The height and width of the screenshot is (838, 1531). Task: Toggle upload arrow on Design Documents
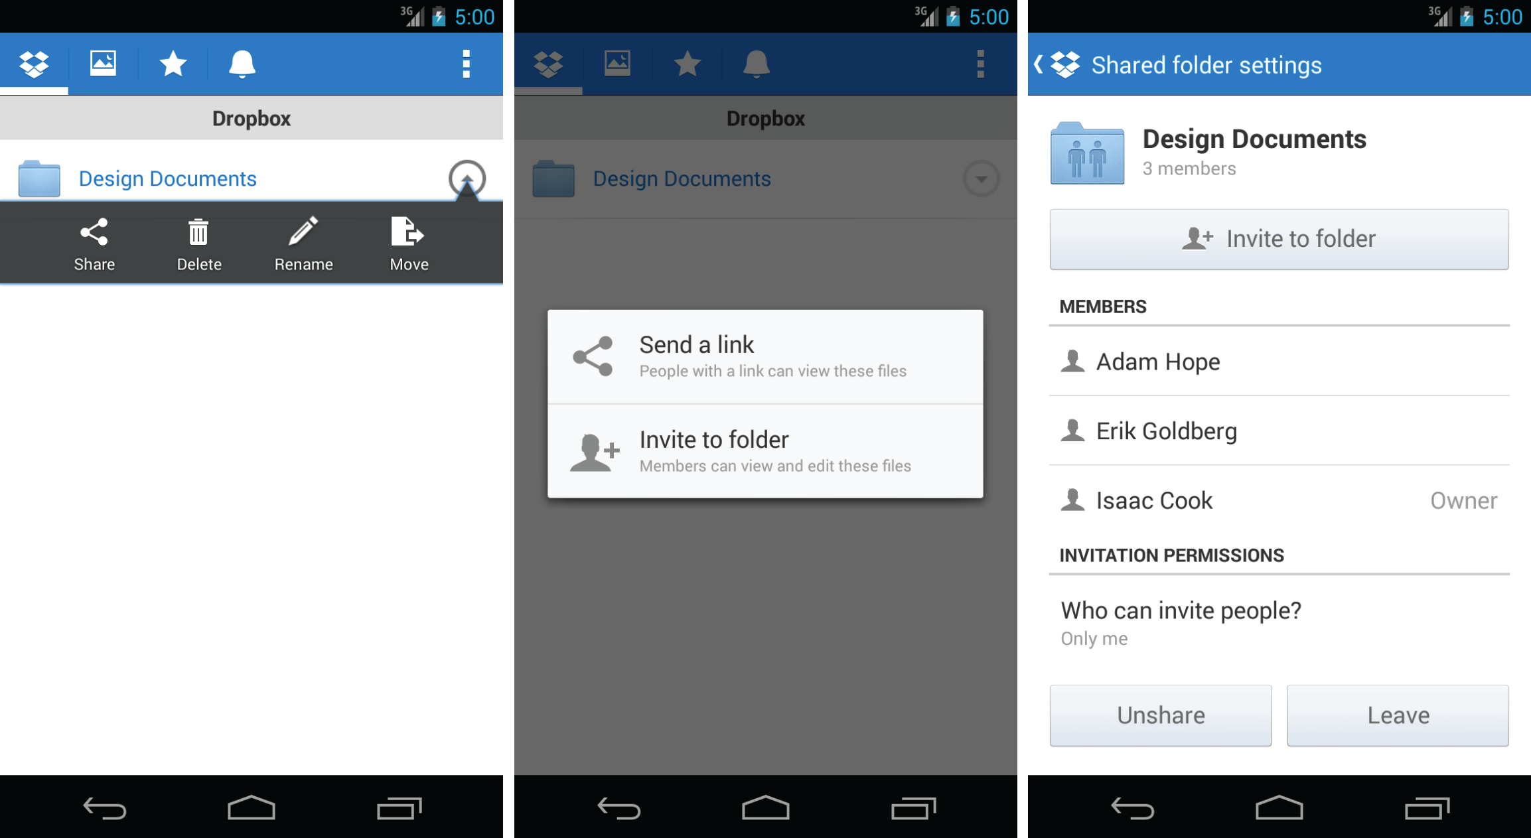click(x=467, y=178)
